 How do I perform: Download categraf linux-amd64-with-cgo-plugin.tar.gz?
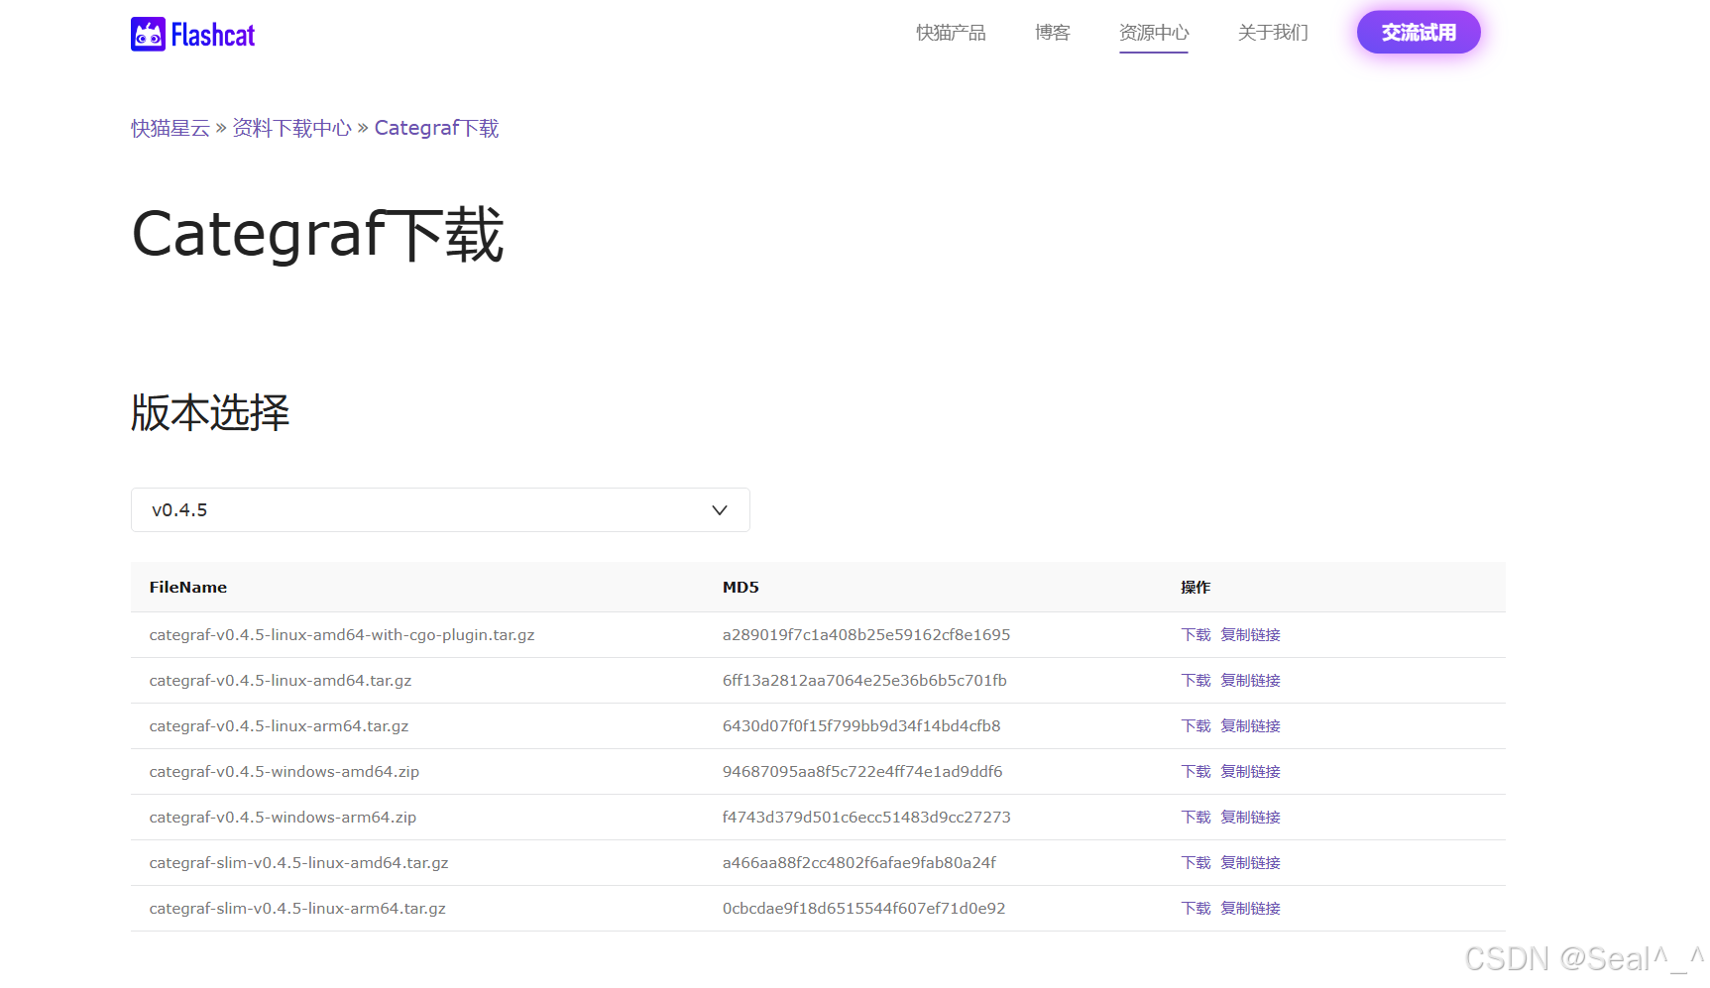coord(1196,634)
